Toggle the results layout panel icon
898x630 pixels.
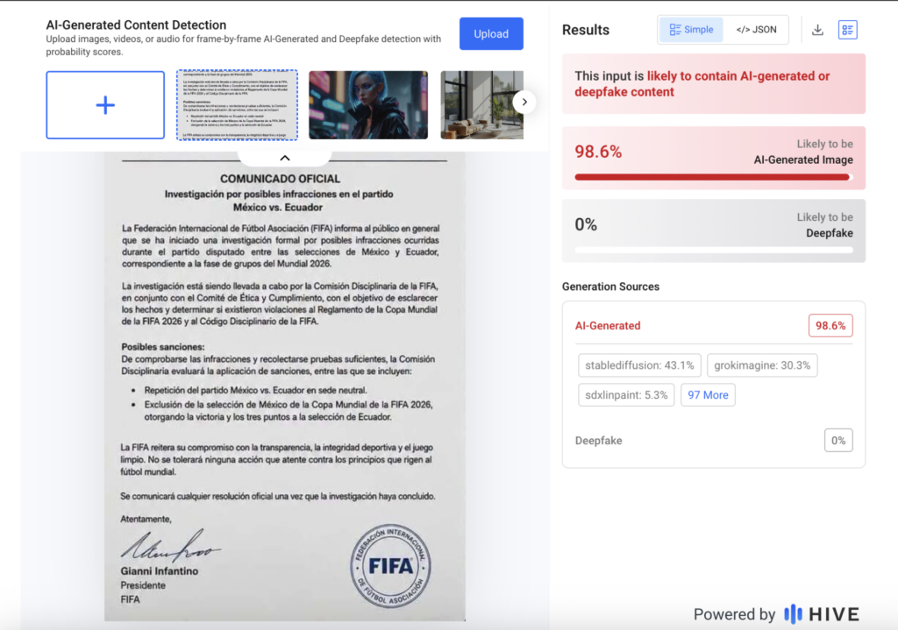pyautogui.click(x=848, y=30)
